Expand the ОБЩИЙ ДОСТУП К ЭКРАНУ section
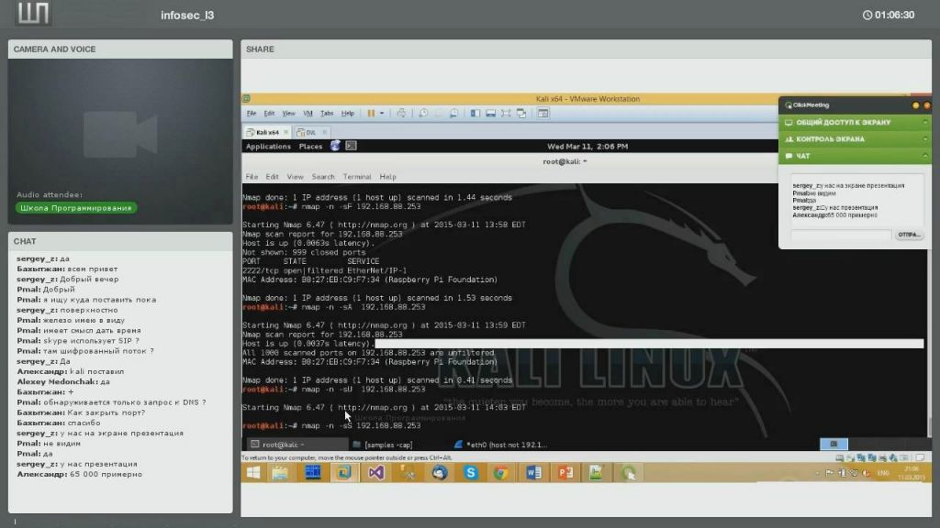The image size is (940, 528). (x=855, y=122)
